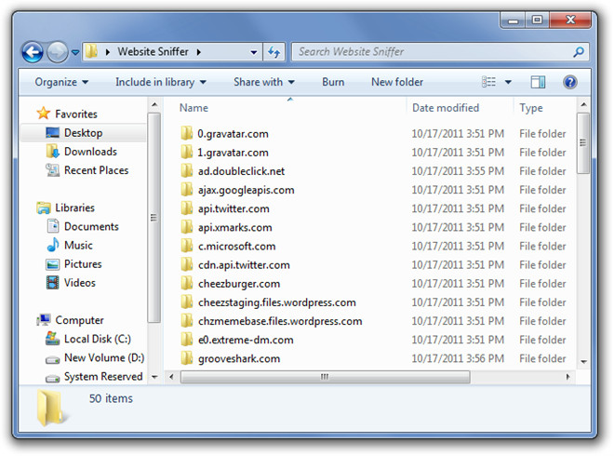Click the horizontal scrollbar thumb in file list
The image size is (614, 456).
pyautogui.click(x=325, y=377)
